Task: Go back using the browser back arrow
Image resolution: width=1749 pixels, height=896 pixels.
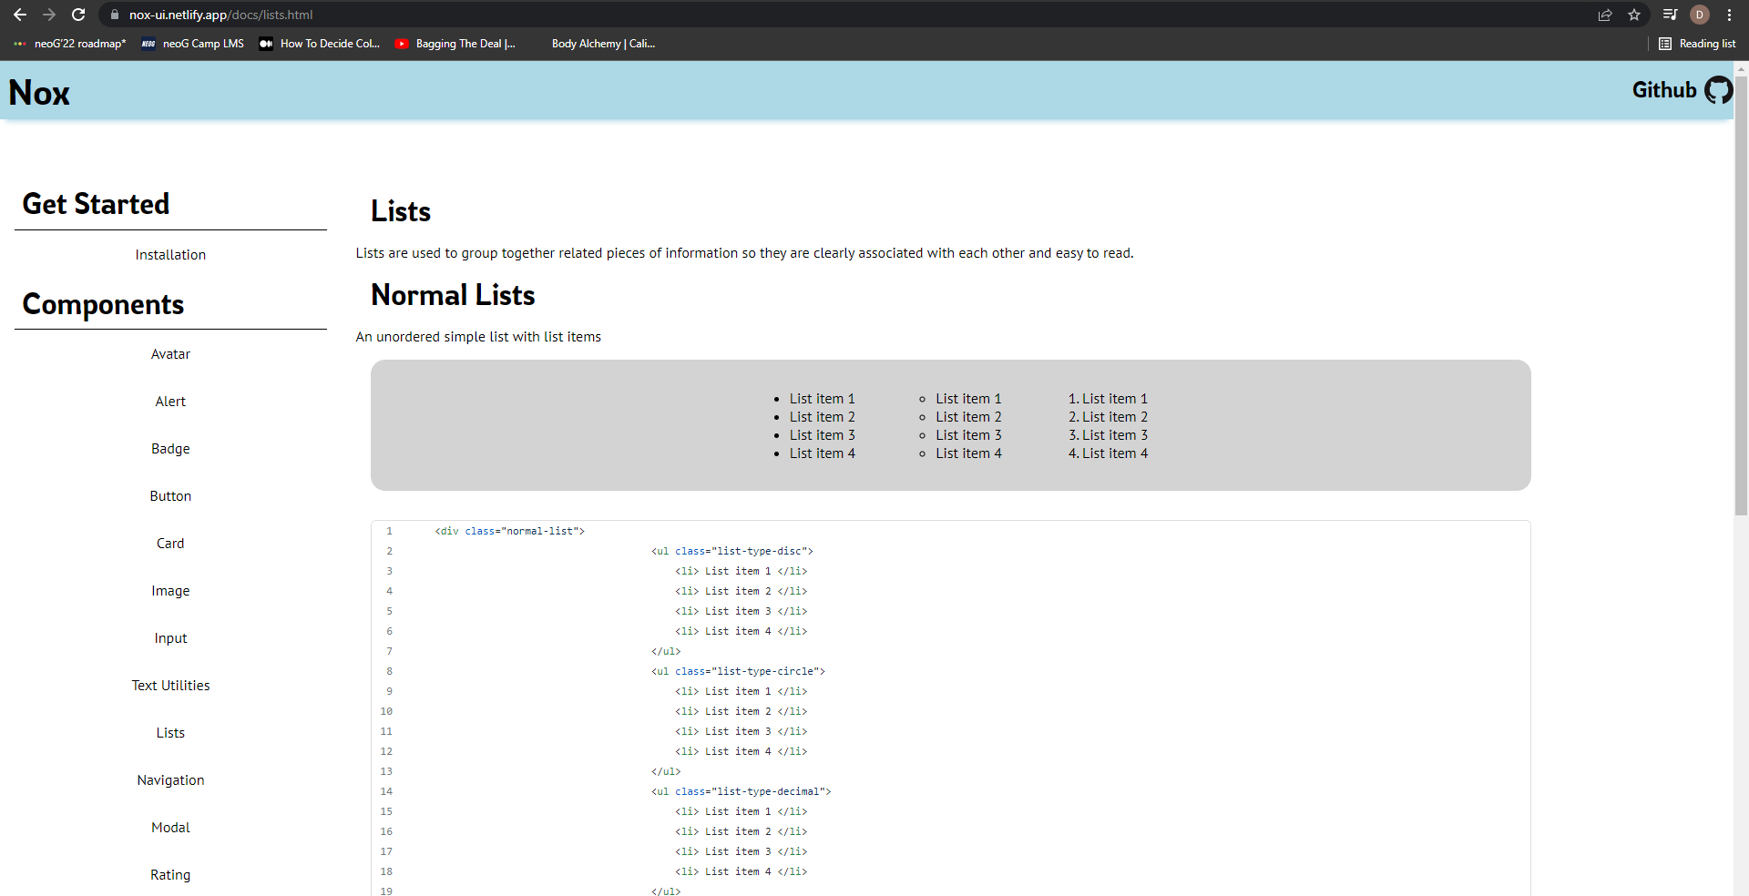Action: click(20, 15)
